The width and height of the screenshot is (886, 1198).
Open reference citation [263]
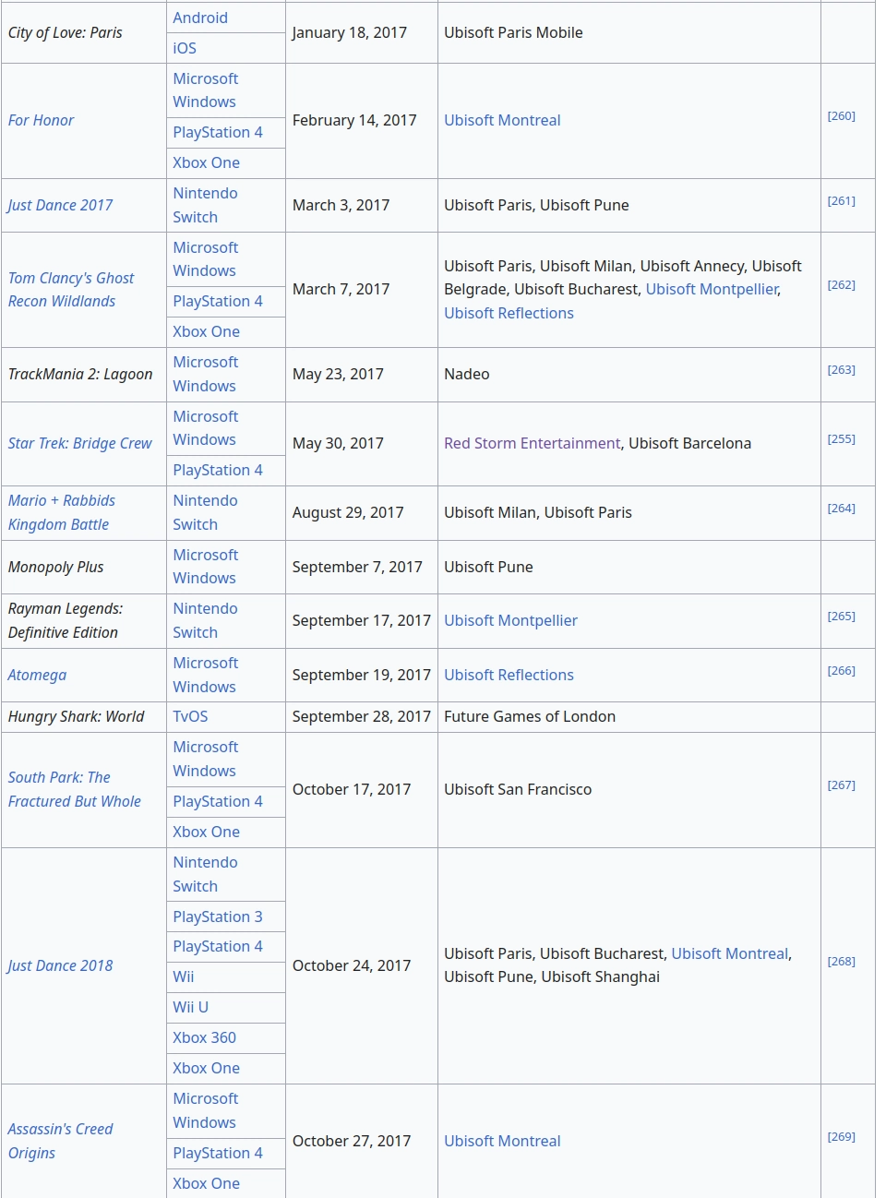tap(841, 369)
